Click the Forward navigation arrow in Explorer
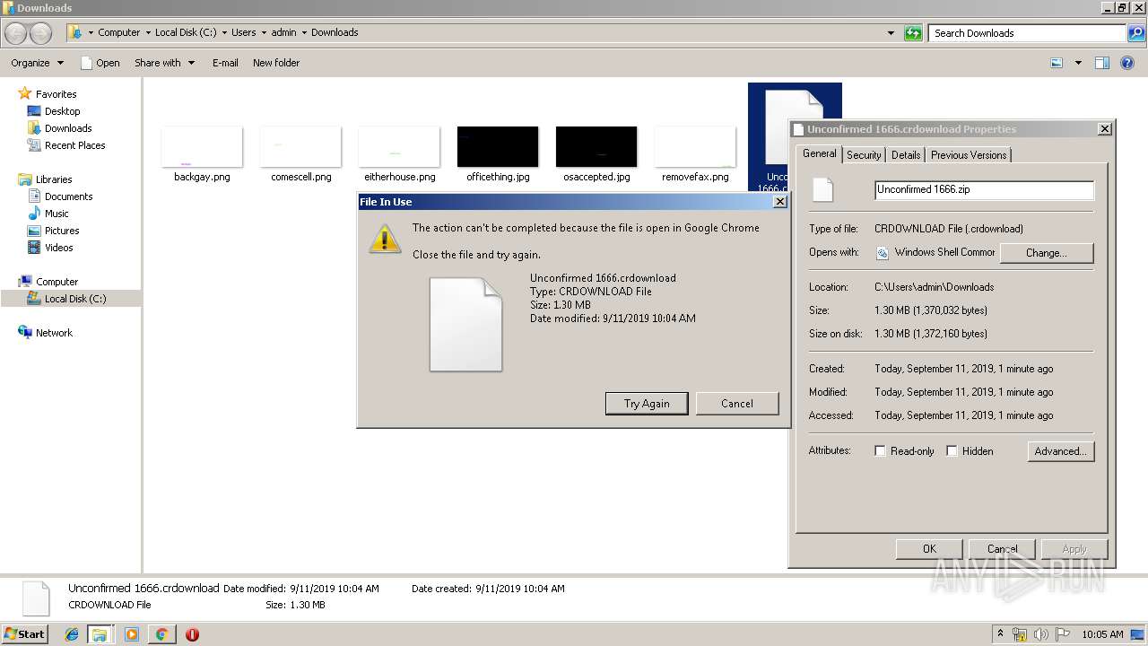Screen dimensions: 1148x646 point(40,33)
